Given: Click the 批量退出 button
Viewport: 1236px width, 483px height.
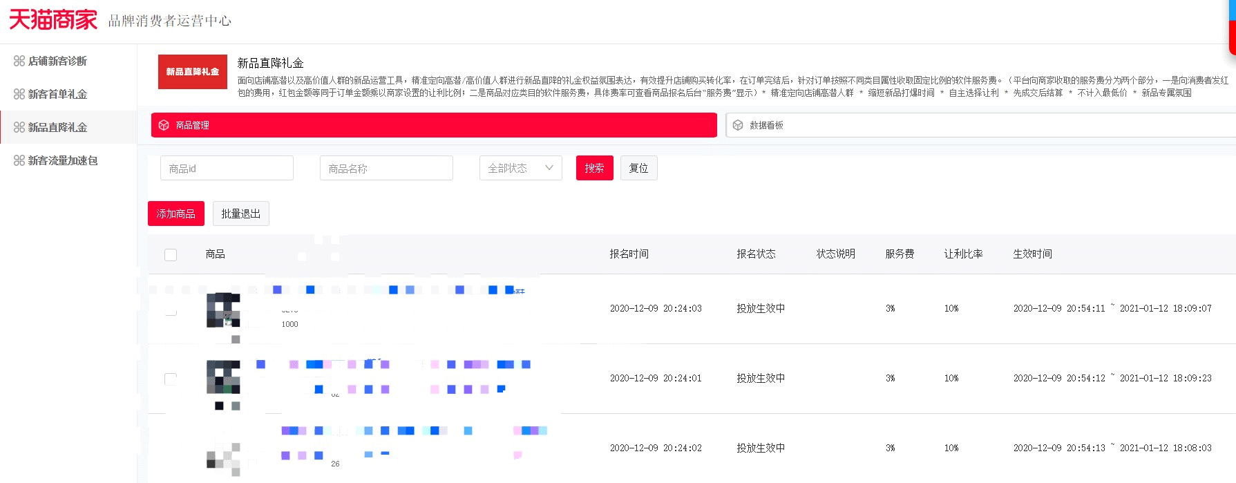Looking at the screenshot, I should [240, 214].
